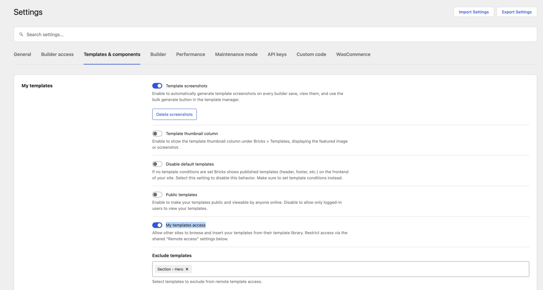
Task: Enable Disable default templates toggle
Action: [x=157, y=164]
